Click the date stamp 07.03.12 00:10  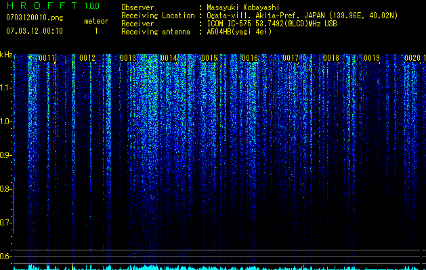(x=35, y=31)
